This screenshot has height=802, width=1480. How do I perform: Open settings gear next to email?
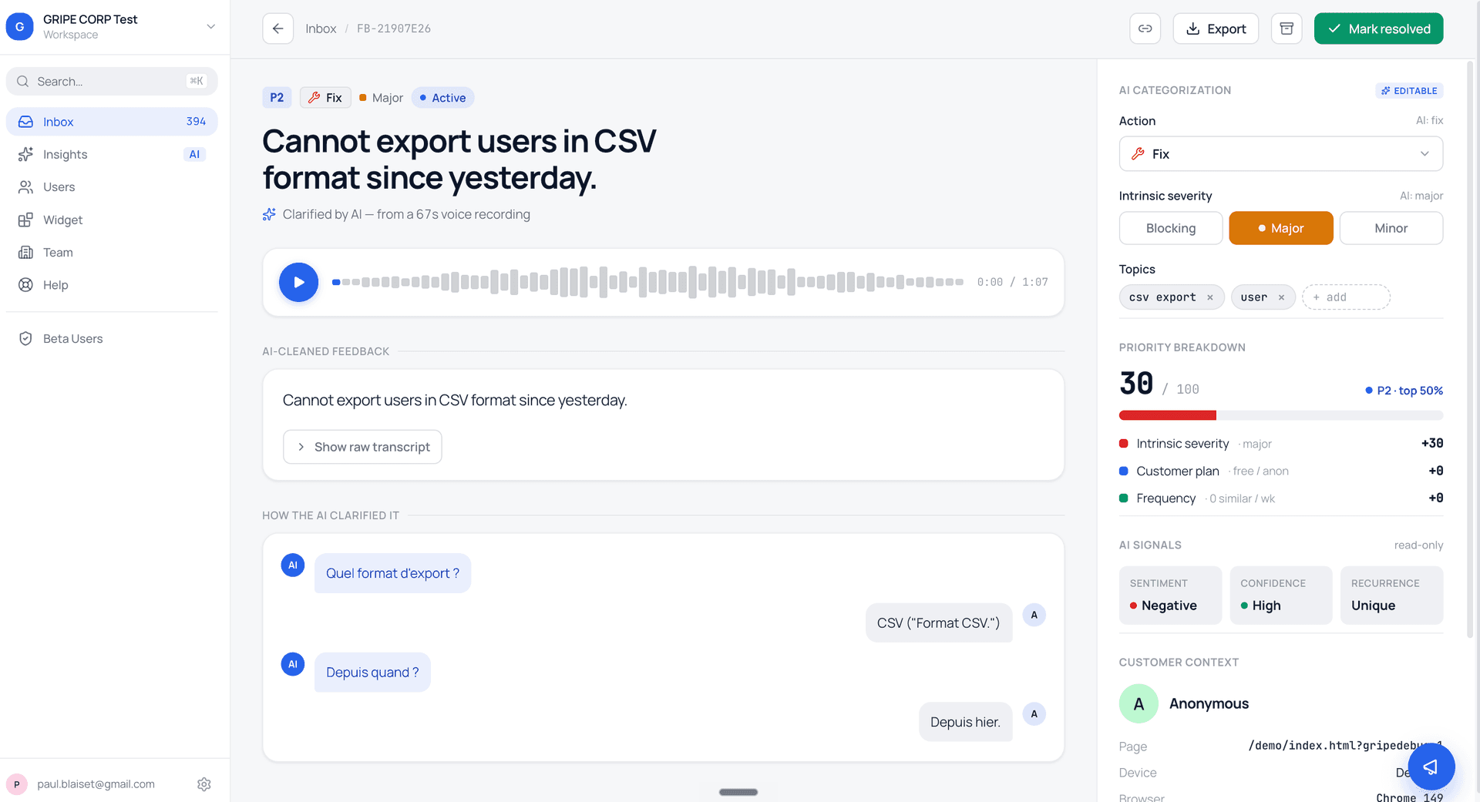point(203,784)
